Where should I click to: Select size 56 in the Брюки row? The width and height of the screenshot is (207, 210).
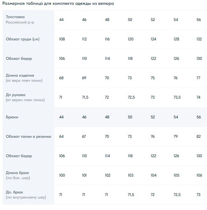198,117
